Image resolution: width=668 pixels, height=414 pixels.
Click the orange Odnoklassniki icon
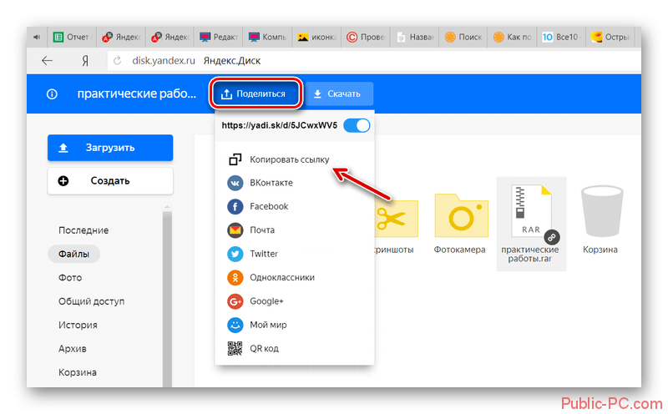(x=235, y=278)
